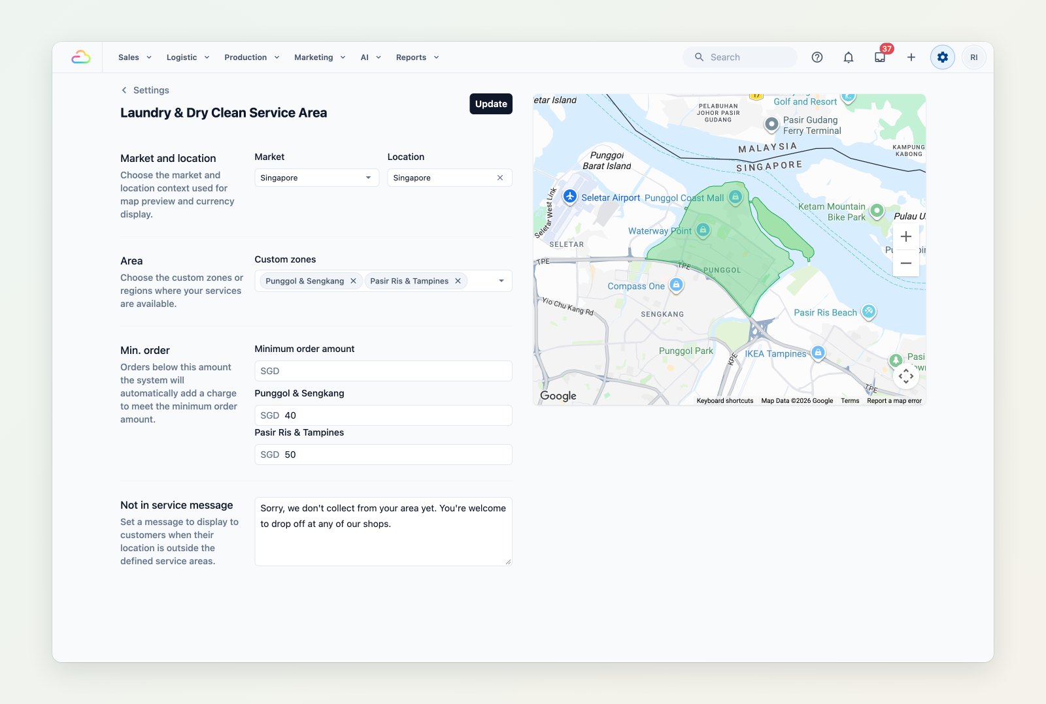Click the plus create icon in header
The height and width of the screenshot is (704, 1046).
point(911,57)
